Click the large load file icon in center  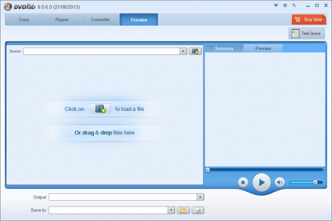pyautogui.click(x=100, y=109)
